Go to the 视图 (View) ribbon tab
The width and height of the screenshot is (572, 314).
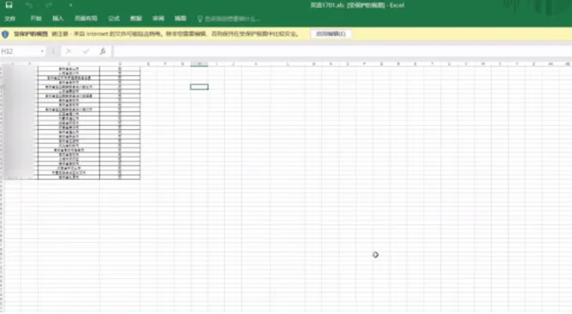pyautogui.click(x=180, y=18)
